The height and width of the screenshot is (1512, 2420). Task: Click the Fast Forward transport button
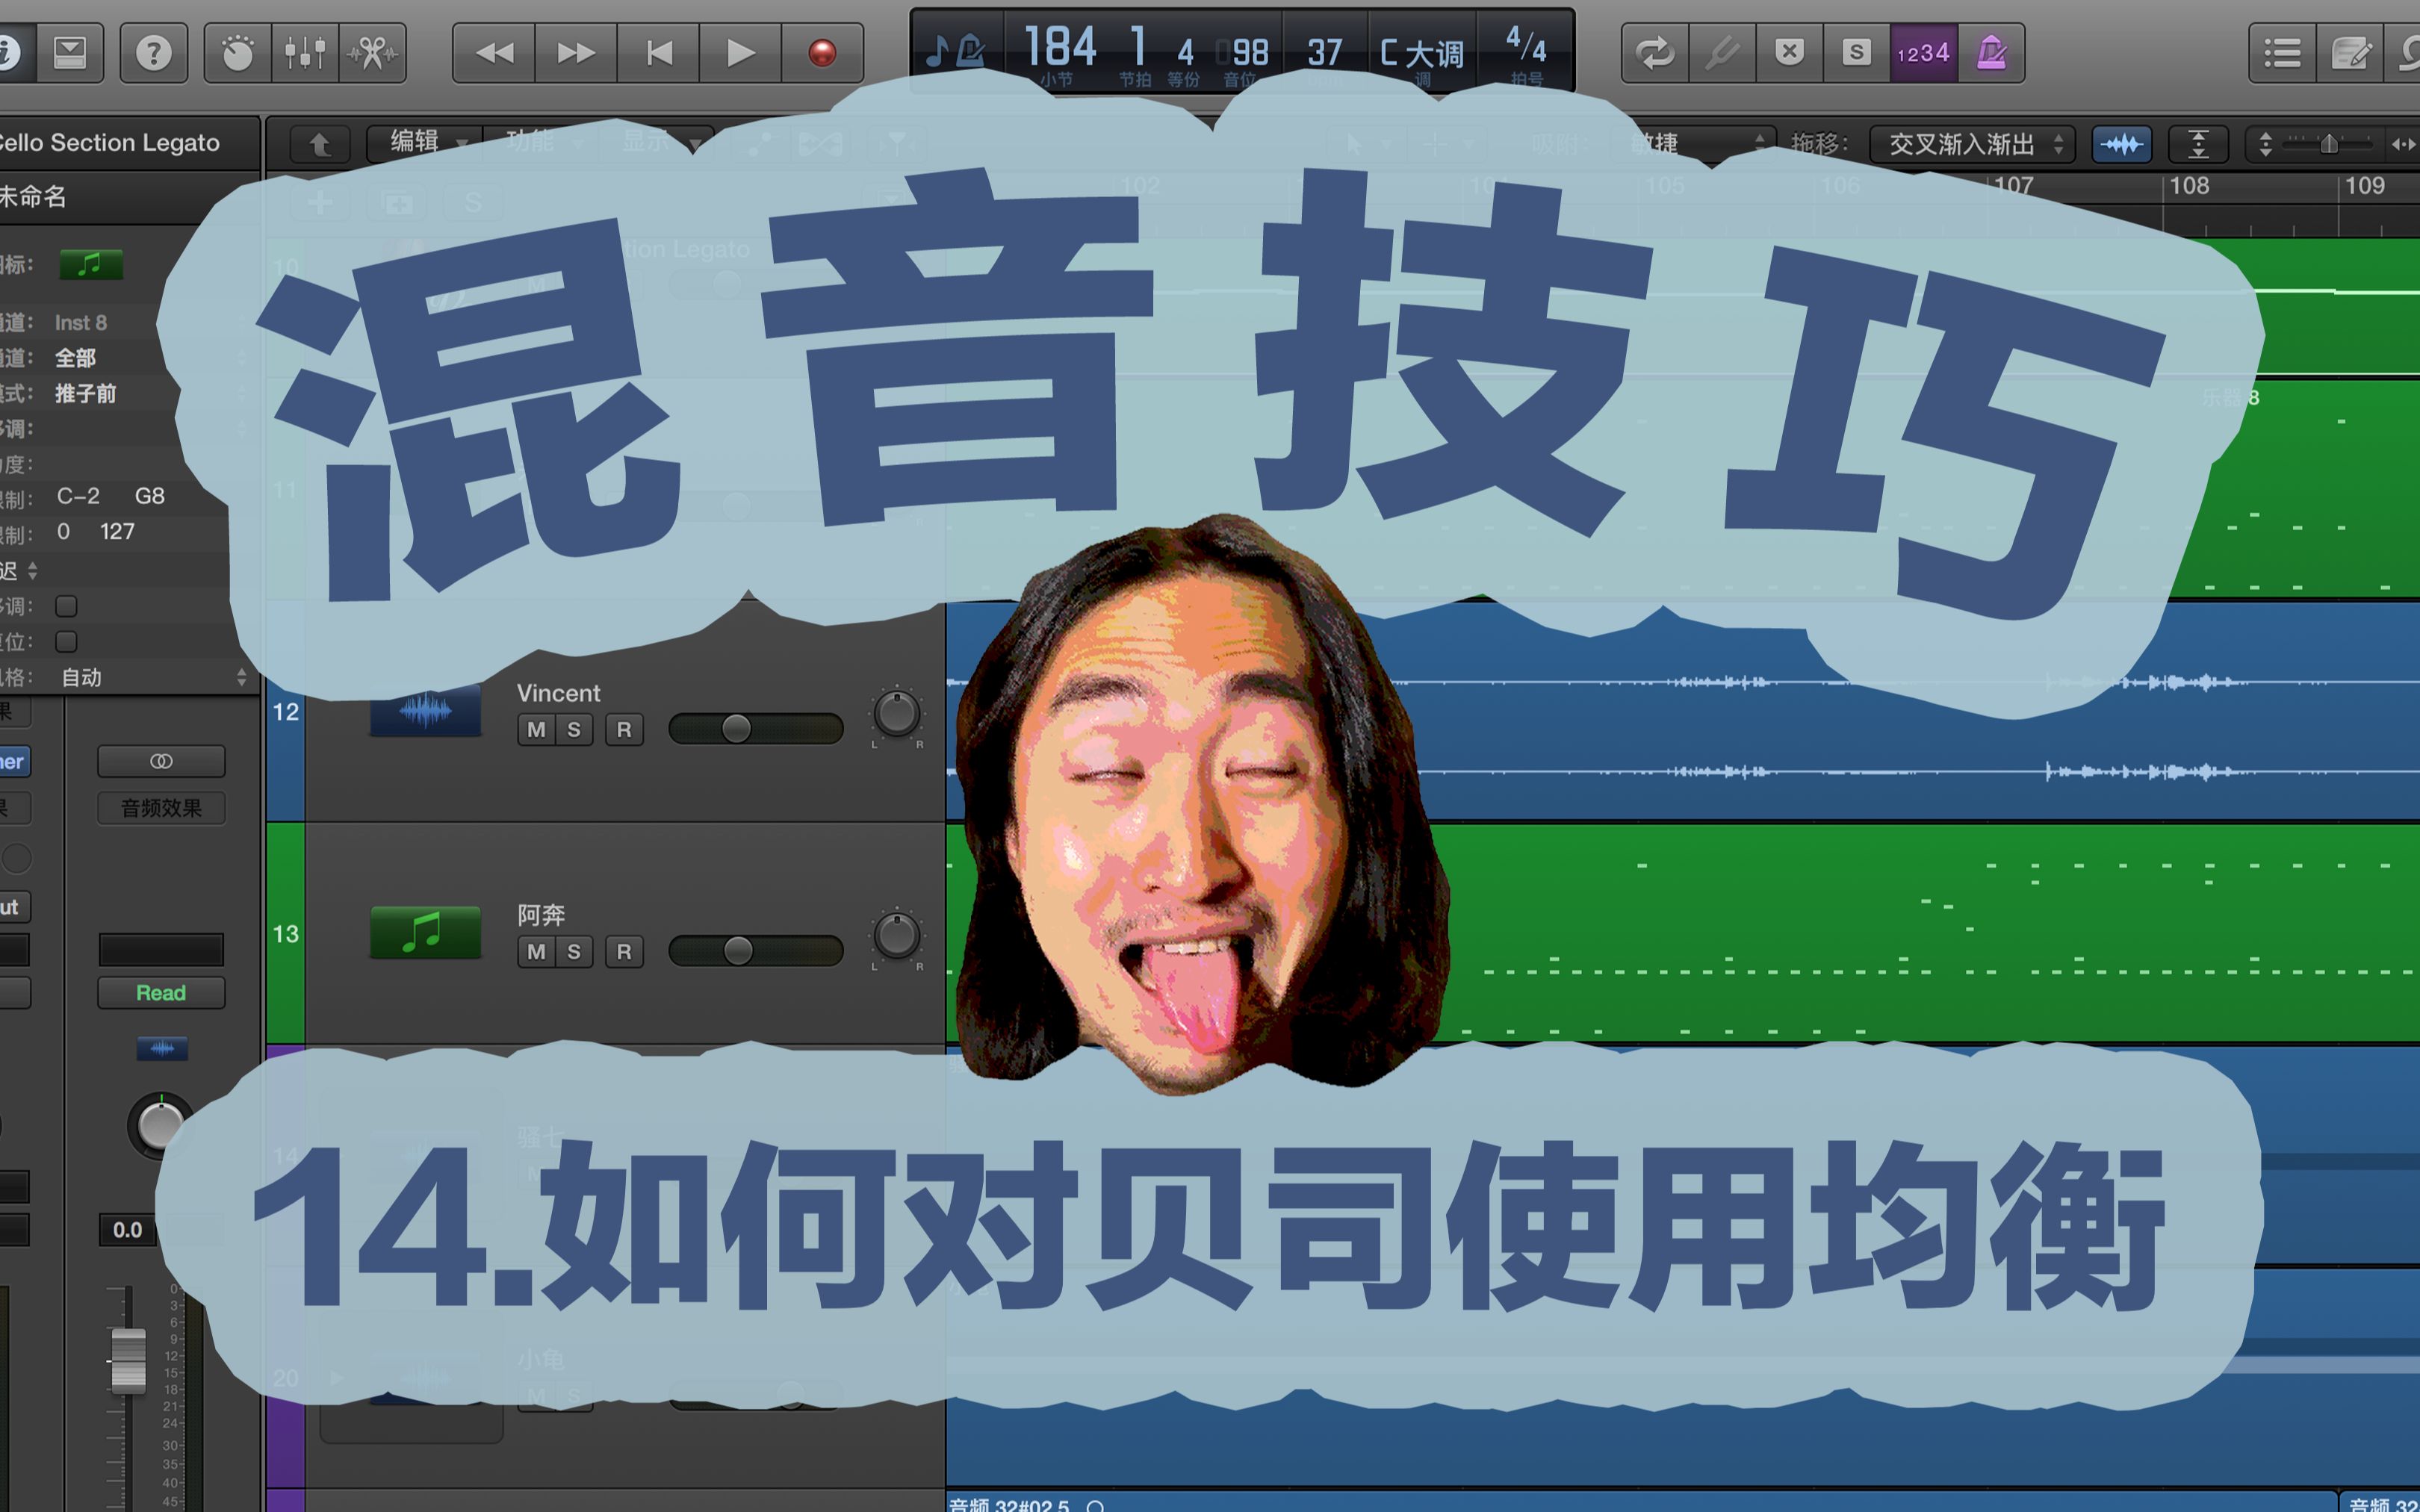click(x=576, y=52)
